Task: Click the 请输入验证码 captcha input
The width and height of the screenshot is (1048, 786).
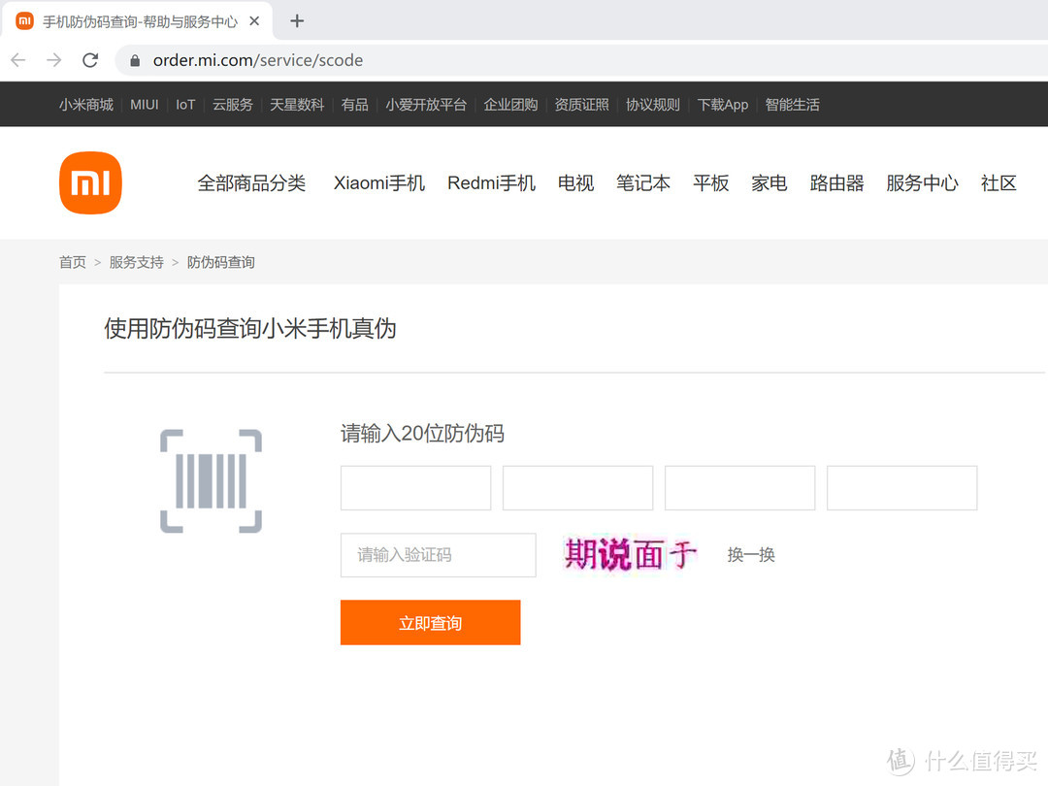Action: coord(439,555)
